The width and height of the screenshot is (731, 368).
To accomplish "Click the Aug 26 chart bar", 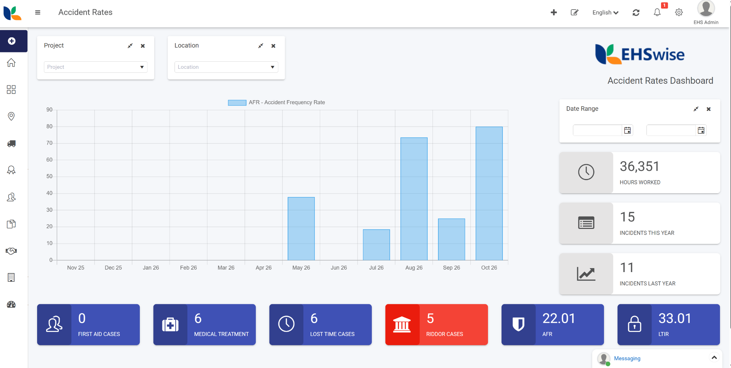I will [414, 199].
